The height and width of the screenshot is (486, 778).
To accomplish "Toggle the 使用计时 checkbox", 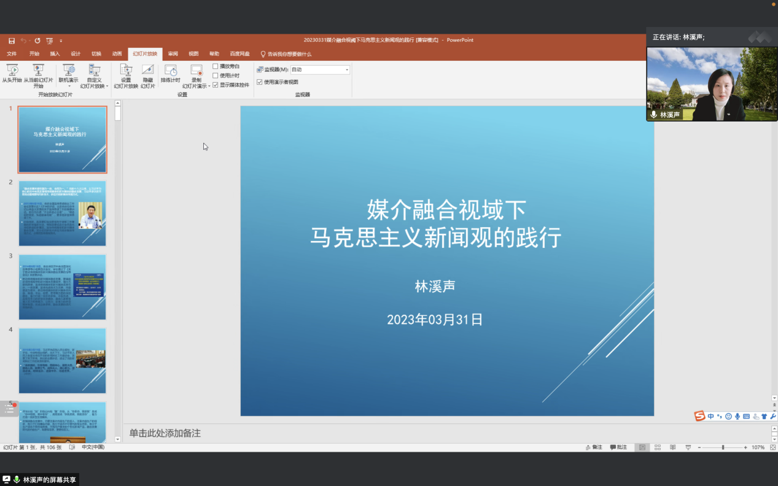I will click(216, 75).
